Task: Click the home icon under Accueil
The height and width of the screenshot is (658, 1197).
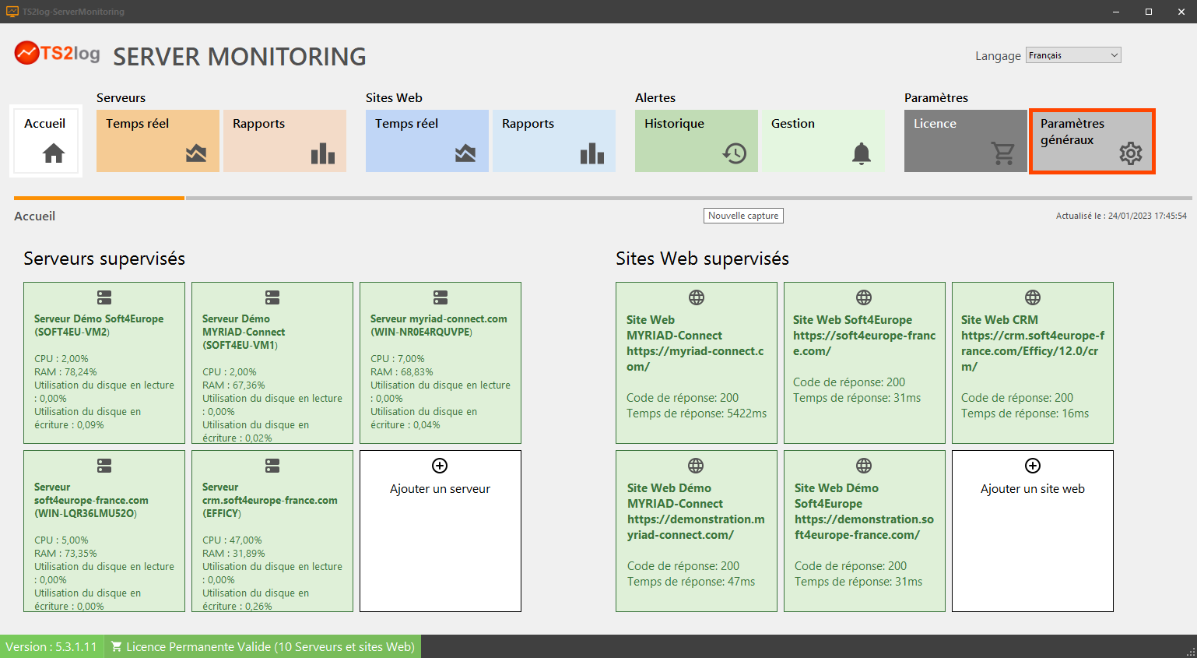Action: pyautogui.click(x=54, y=153)
